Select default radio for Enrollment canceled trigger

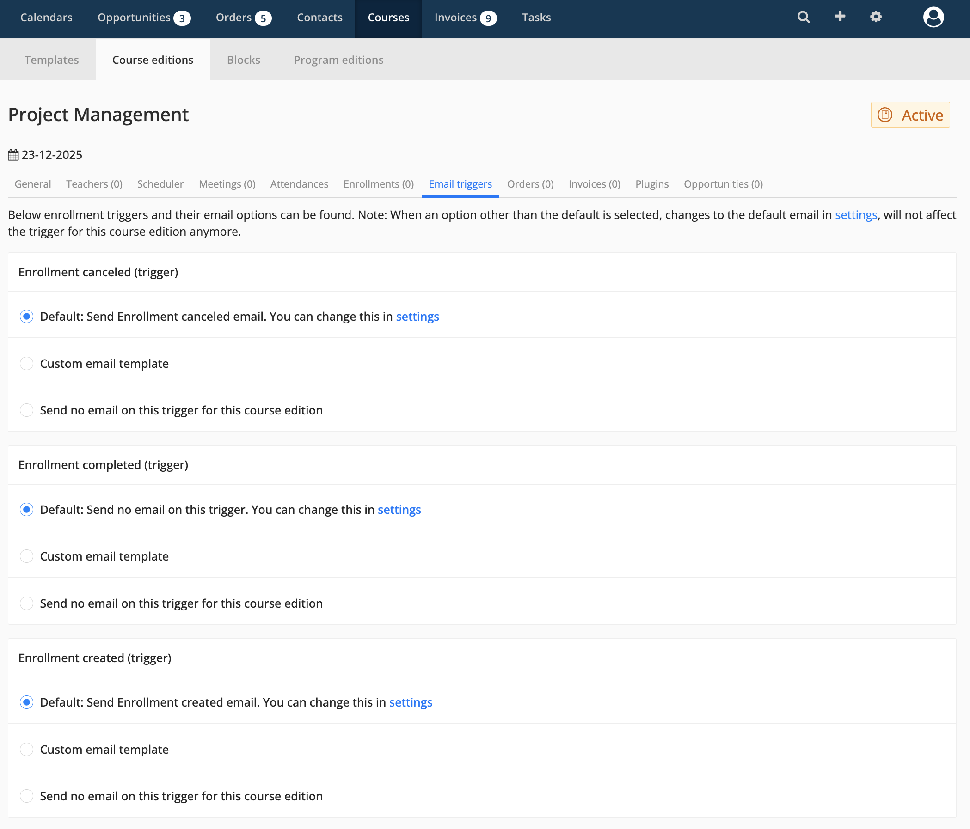click(27, 317)
